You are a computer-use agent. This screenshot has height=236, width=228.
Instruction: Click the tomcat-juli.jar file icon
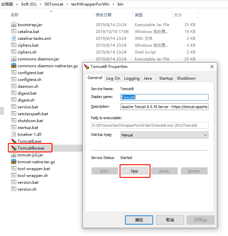coord(14,155)
